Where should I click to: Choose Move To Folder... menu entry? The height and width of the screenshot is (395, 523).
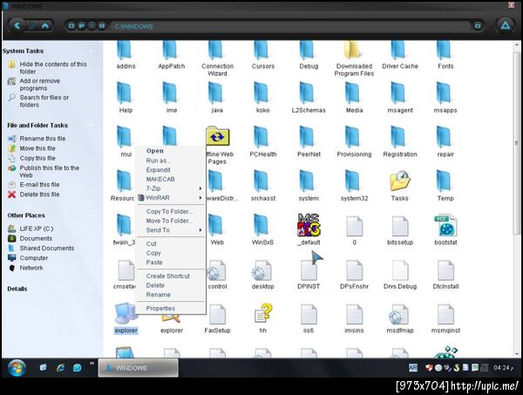(171, 221)
